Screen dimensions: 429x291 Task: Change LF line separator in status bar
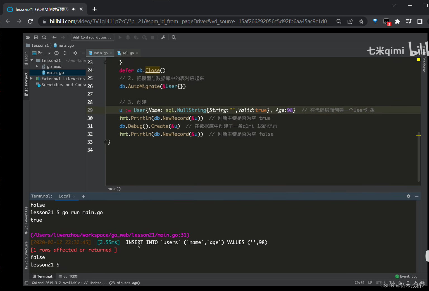click(x=370, y=283)
